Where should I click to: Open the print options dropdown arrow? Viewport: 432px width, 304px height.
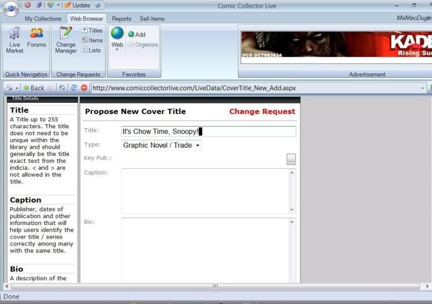[x=17, y=88]
